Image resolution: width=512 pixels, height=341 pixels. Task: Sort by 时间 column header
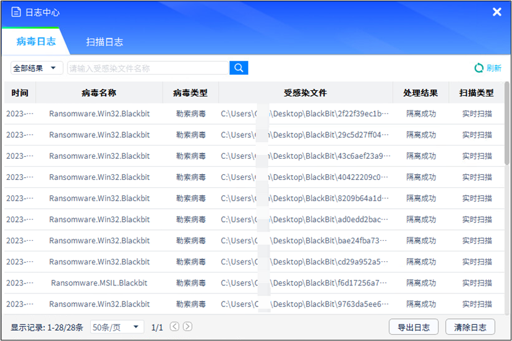click(20, 93)
